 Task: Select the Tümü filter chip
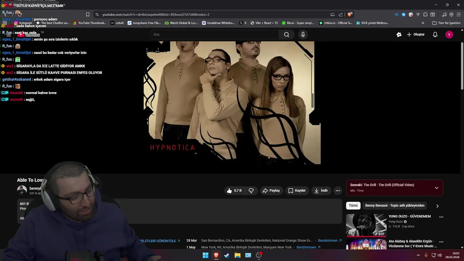[353, 206]
